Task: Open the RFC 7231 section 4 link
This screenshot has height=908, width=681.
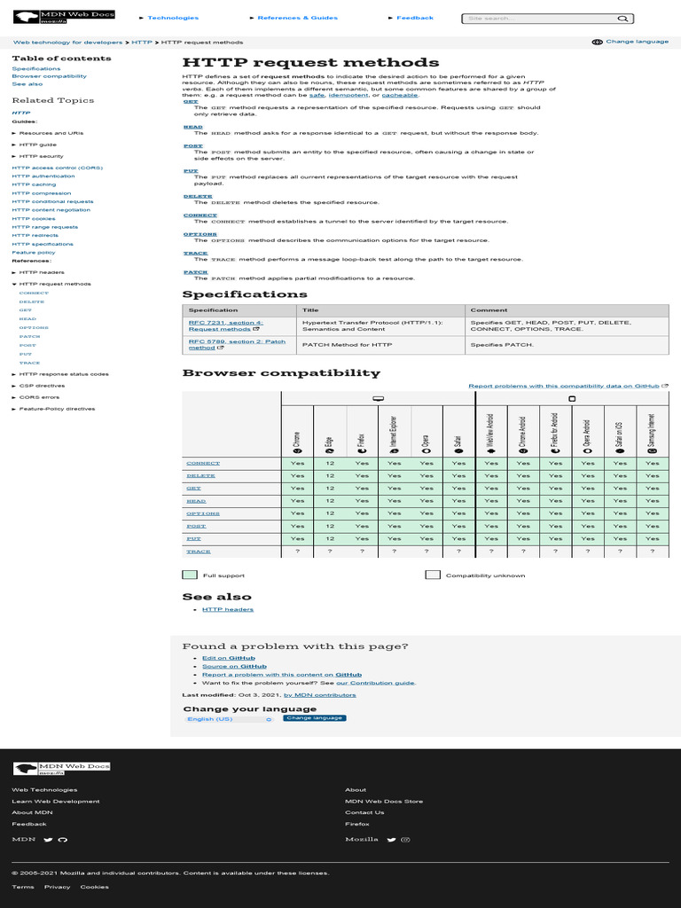Action: pyautogui.click(x=225, y=326)
